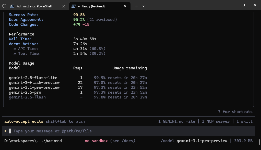Viewport: 261px width, 150px height.
Task: Click the no sandbox status text
Action: pos(96,141)
